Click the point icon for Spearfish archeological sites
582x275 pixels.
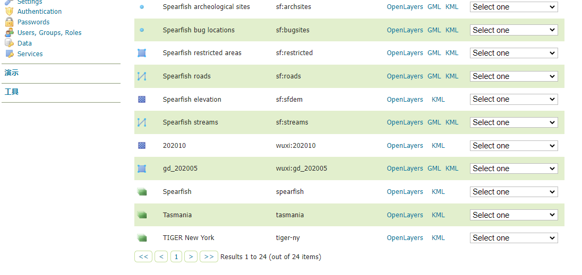click(142, 7)
